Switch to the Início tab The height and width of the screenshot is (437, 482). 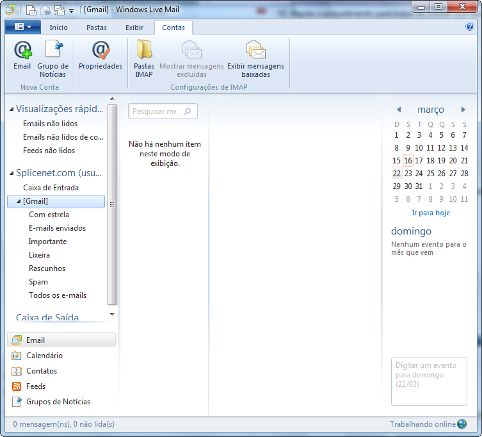(x=58, y=28)
